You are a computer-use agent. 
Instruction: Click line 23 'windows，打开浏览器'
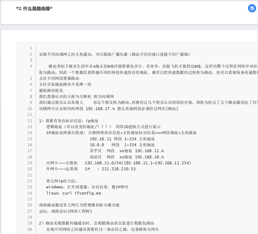tap(67, 187)
